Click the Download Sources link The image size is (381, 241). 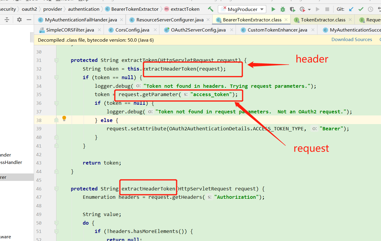pos(352,40)
